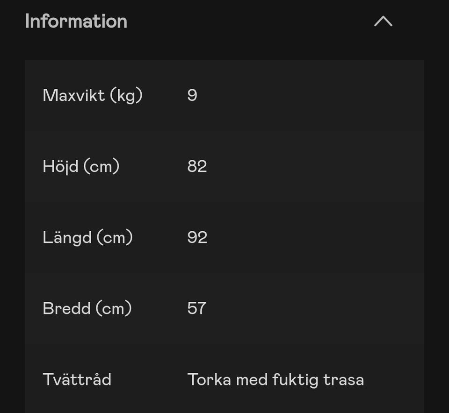Select the Längd value 92
This screenshot has height=413, width=449.
click(197, 237)
